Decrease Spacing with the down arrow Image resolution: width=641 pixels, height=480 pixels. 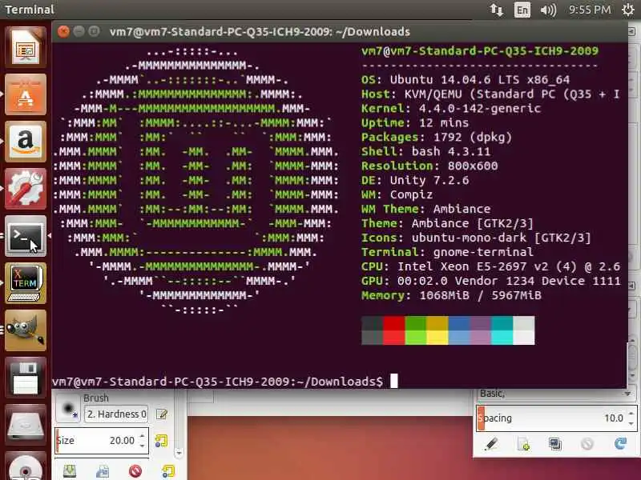click(631, 423)
